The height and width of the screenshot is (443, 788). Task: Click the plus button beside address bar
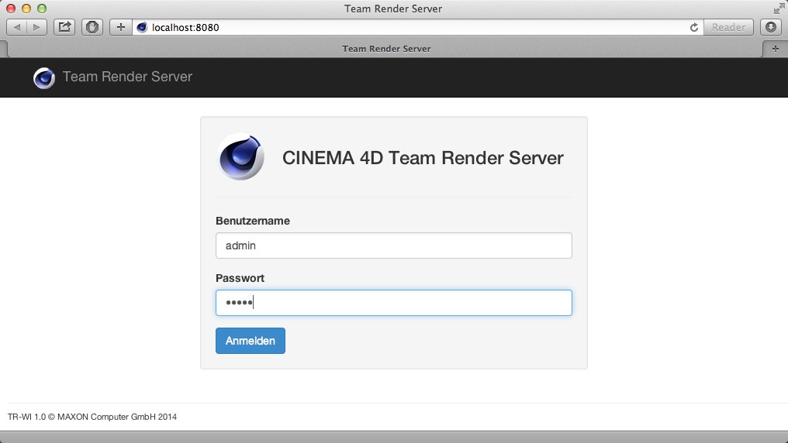120,27
